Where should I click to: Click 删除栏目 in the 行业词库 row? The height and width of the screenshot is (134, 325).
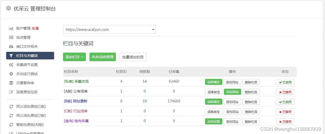[251, 111]
